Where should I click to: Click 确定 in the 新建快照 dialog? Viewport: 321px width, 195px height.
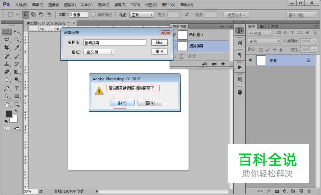coord(160,42)
